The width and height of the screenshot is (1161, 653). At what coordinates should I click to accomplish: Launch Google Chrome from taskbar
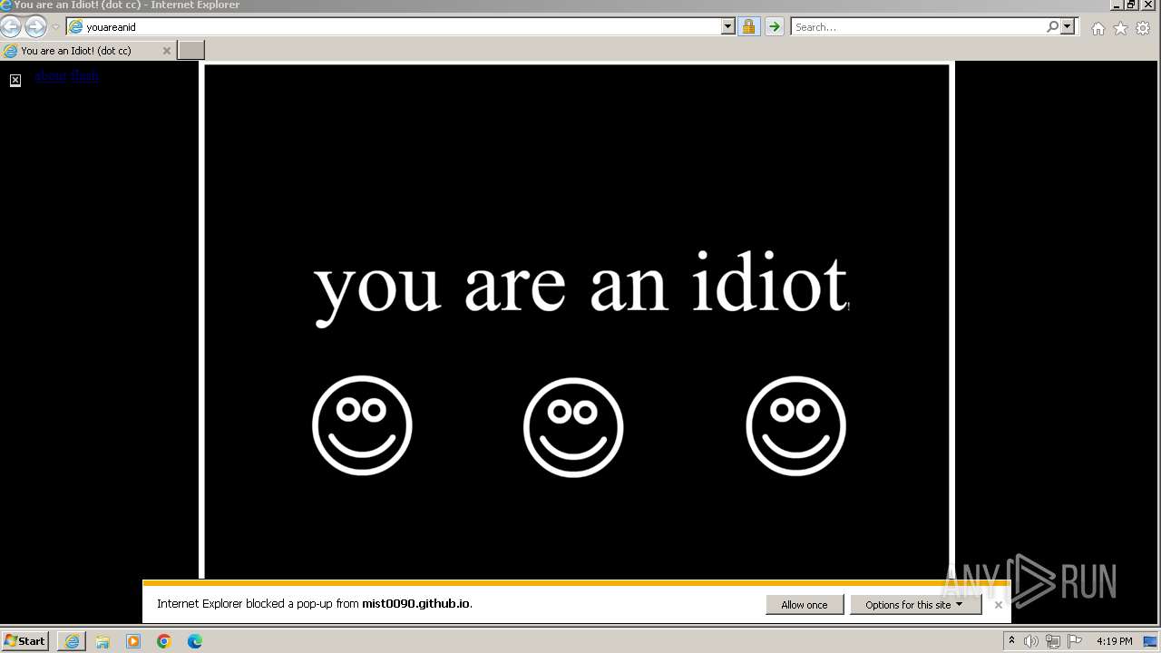pos(164,641)
